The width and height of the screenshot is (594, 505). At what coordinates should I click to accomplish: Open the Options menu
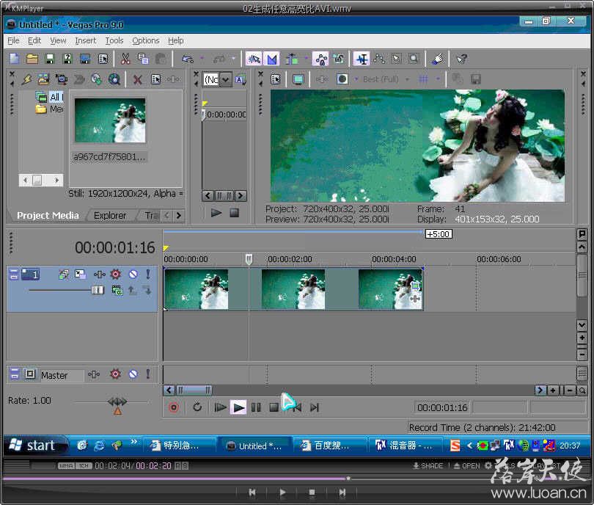[145, 40]
